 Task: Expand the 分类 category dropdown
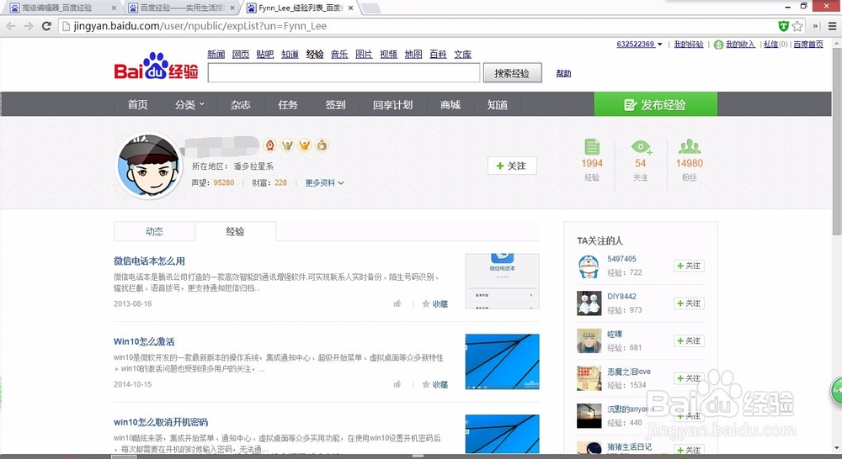(189, 104)
